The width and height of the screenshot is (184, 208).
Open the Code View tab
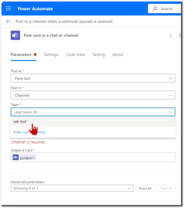point(75,55)
